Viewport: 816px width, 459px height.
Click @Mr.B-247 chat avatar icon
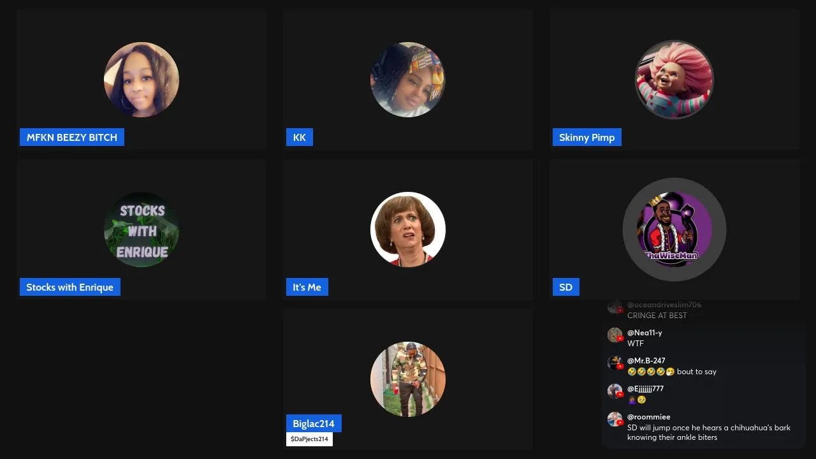[615, 363]
